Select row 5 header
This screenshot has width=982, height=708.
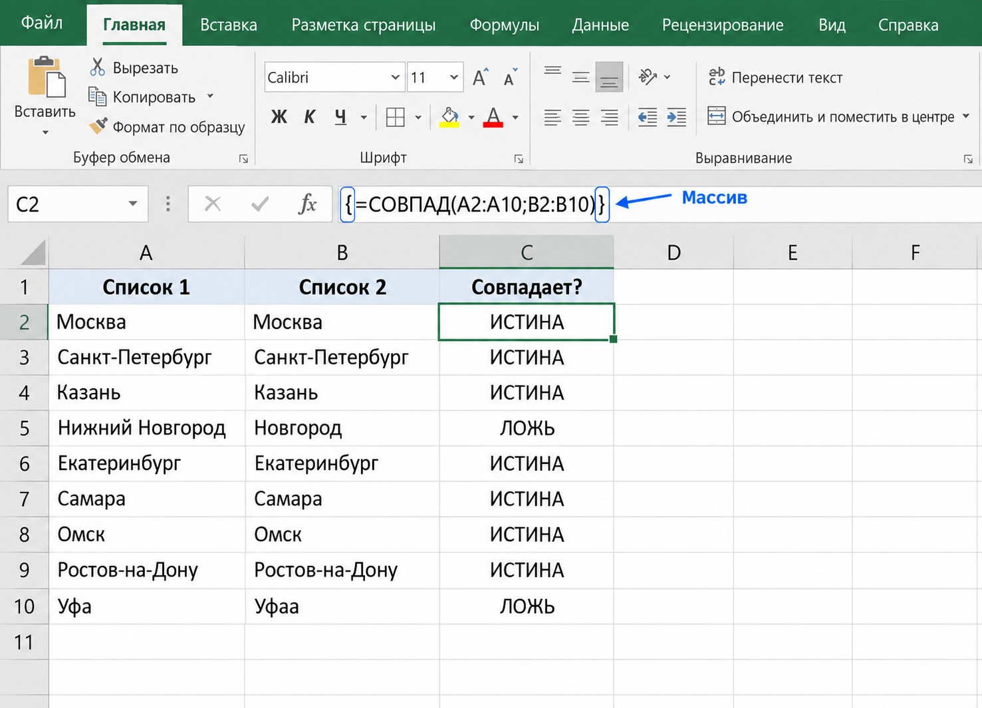[25, 428]
